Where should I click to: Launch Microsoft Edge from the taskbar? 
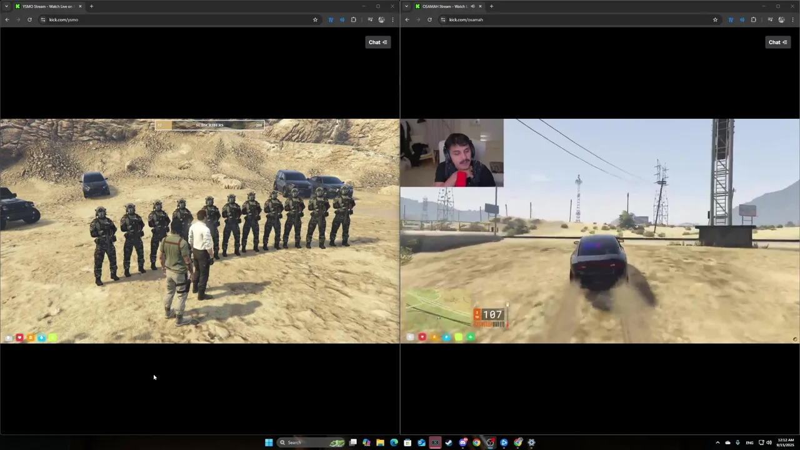[394, 442]
